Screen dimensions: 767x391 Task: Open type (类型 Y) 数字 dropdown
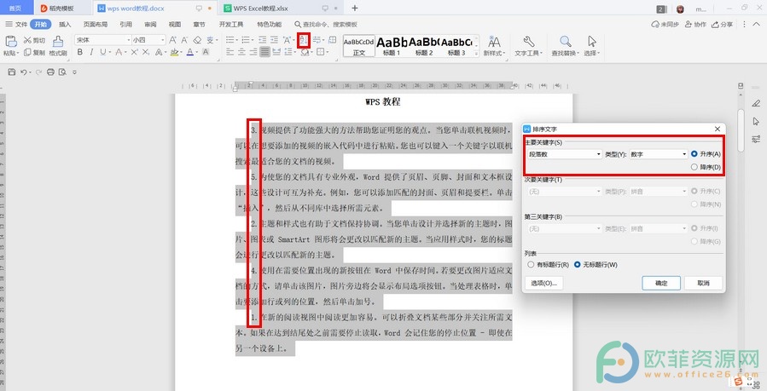tap(659, 154)
